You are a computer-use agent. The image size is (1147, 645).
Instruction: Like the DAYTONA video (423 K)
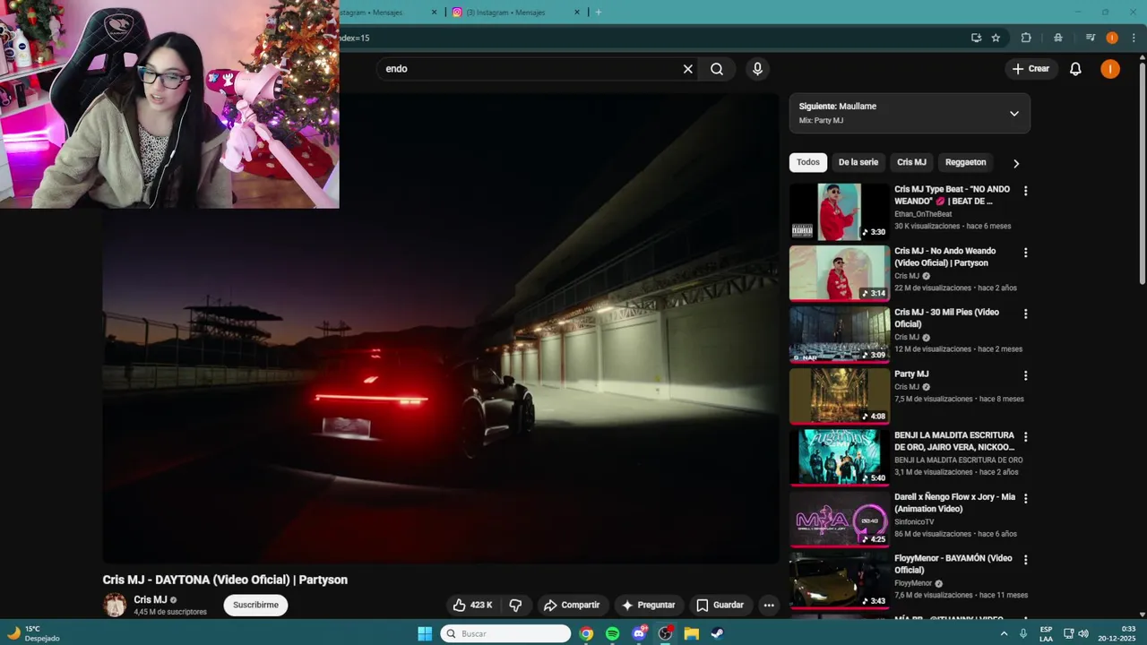(x=473, y=605)
